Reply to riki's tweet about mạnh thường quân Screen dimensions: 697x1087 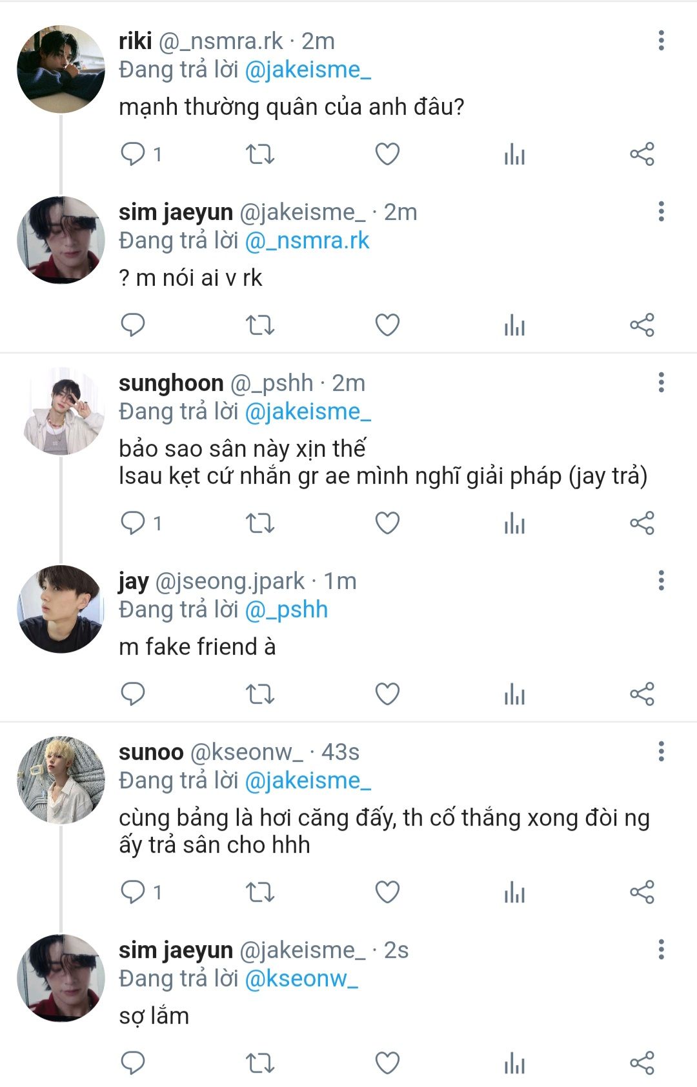[134, 154]
